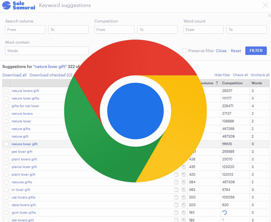Toggle sort arrow on the volume column
Viewport: 271px width, 222px height.
click(x=217, y=83)
